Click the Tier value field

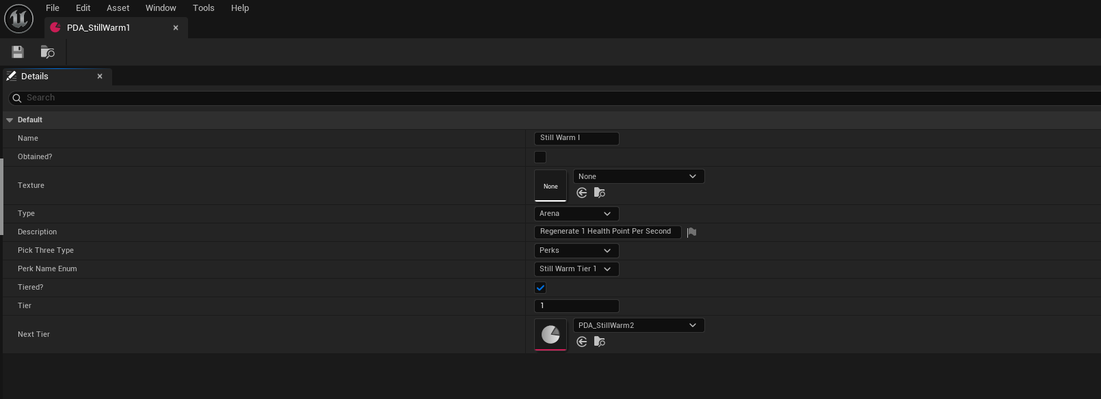tap(576, 306)
